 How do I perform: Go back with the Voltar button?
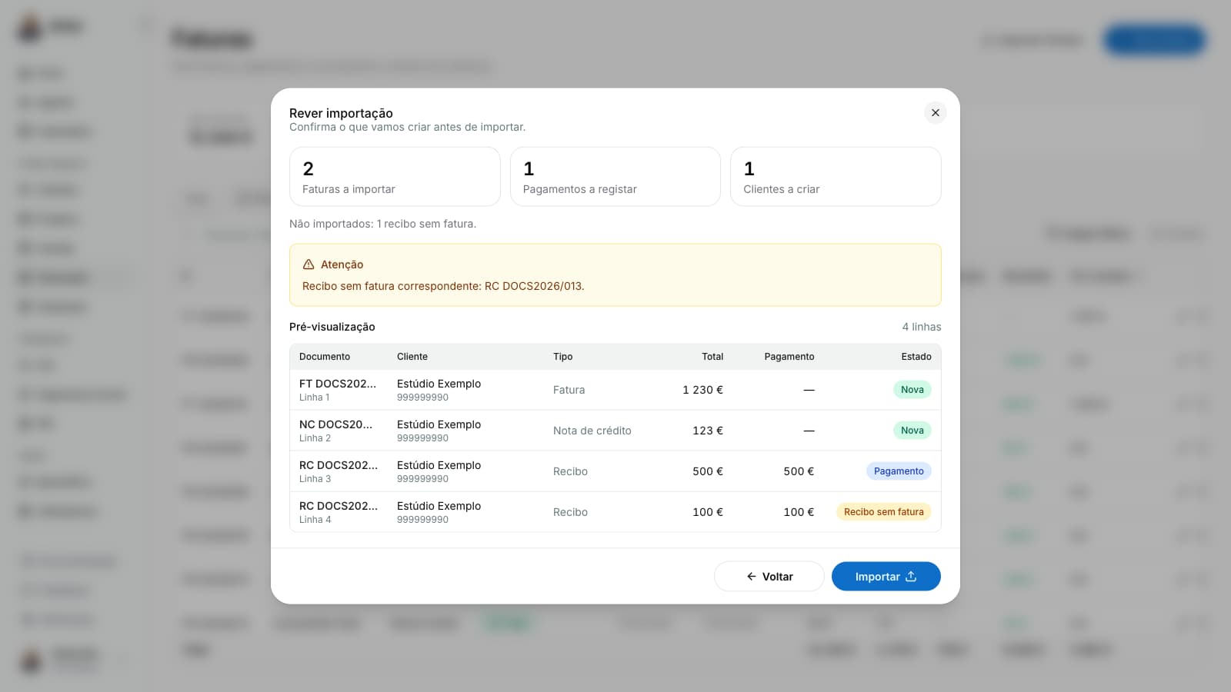(x=769, y=577)
